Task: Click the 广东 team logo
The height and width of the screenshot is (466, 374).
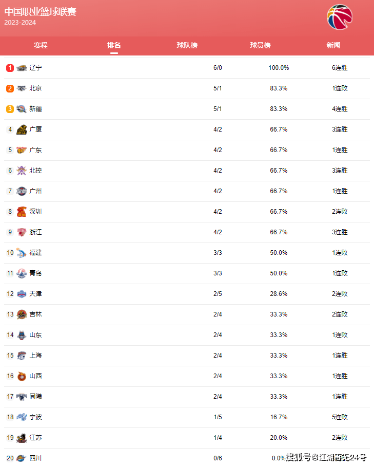Action: pos(22,150)
